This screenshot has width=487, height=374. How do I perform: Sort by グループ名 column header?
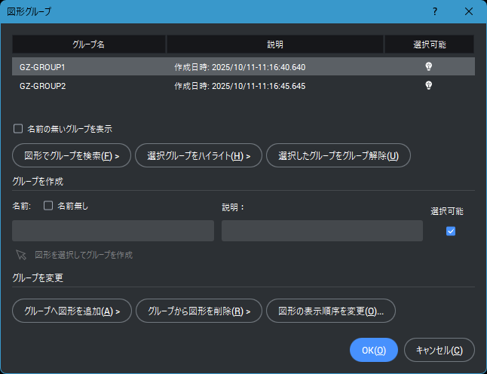pos(88,44)
